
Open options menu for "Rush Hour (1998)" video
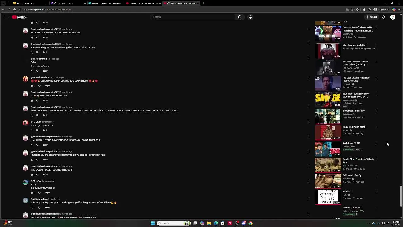tap(377, 143)
